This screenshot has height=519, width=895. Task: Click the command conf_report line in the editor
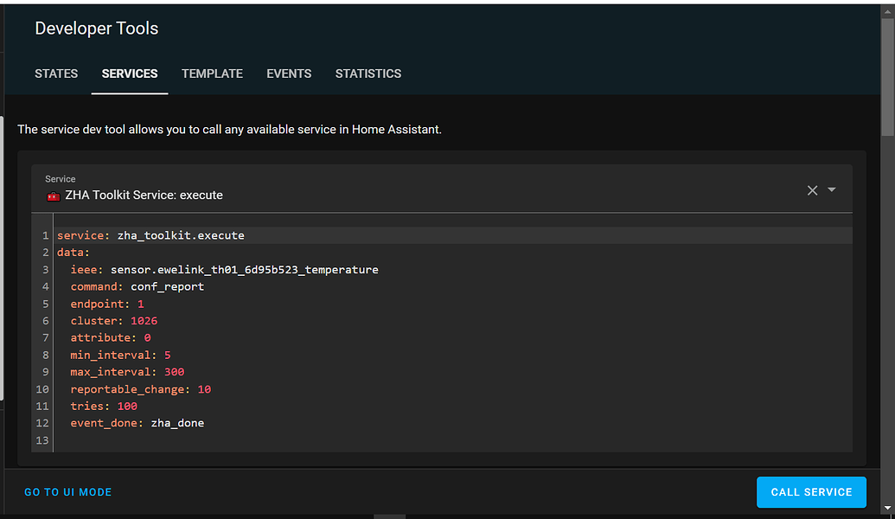(138, 286)
